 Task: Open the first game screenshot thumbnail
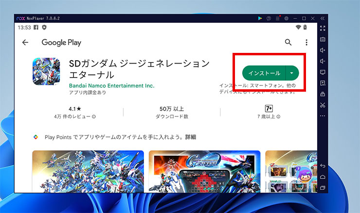coord(88,171)
